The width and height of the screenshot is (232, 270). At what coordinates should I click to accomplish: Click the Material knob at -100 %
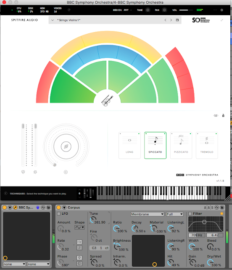click(x=153, y=228)
